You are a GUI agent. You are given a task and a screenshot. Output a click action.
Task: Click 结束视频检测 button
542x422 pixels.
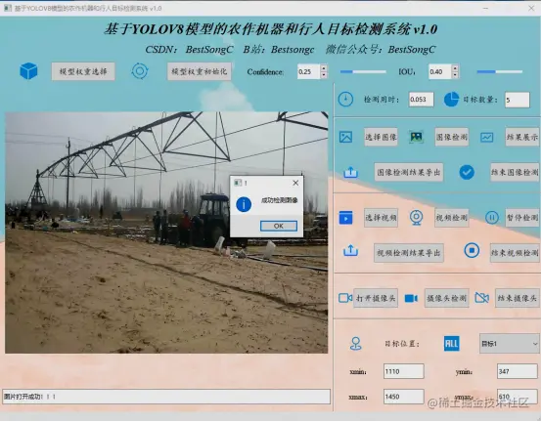(515, 253)
